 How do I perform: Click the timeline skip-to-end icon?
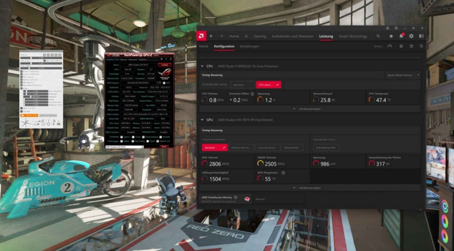tap(60, 55)
